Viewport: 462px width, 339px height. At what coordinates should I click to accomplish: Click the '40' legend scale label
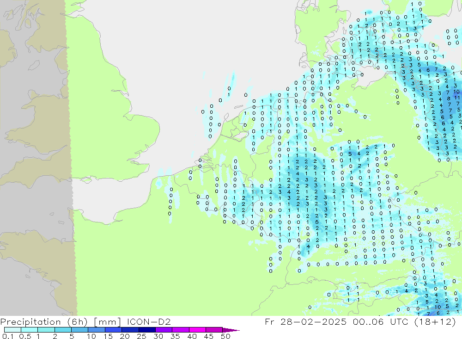tap(192, 336)
